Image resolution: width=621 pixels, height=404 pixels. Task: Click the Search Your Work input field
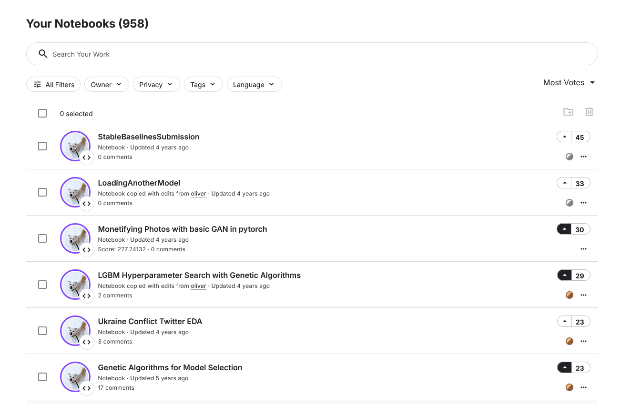tap(191, 54)
